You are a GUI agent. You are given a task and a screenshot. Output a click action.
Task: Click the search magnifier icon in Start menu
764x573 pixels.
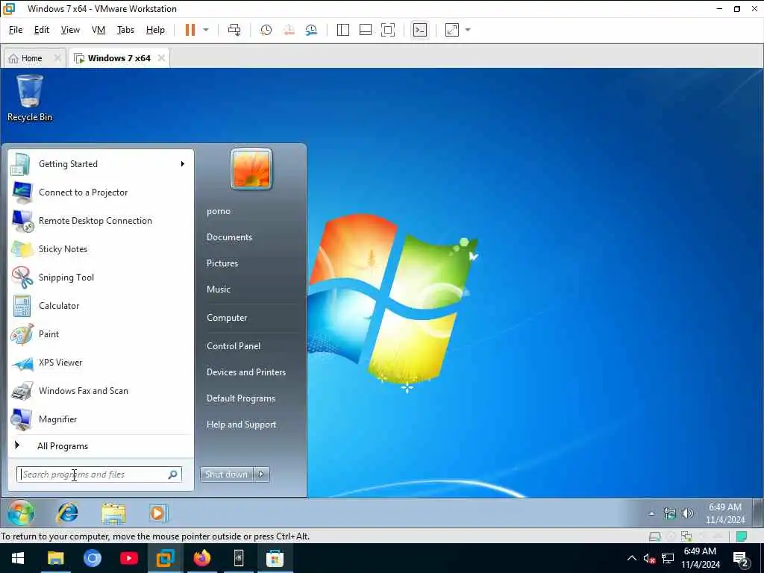173,475
